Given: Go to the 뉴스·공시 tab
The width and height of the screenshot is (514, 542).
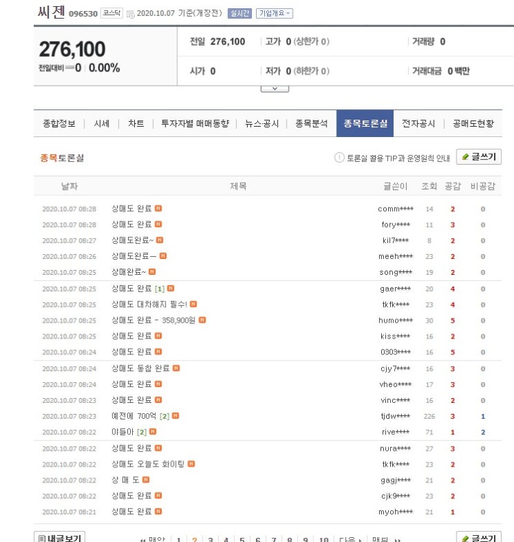Looking at the screenshot, I should [261, 123].
